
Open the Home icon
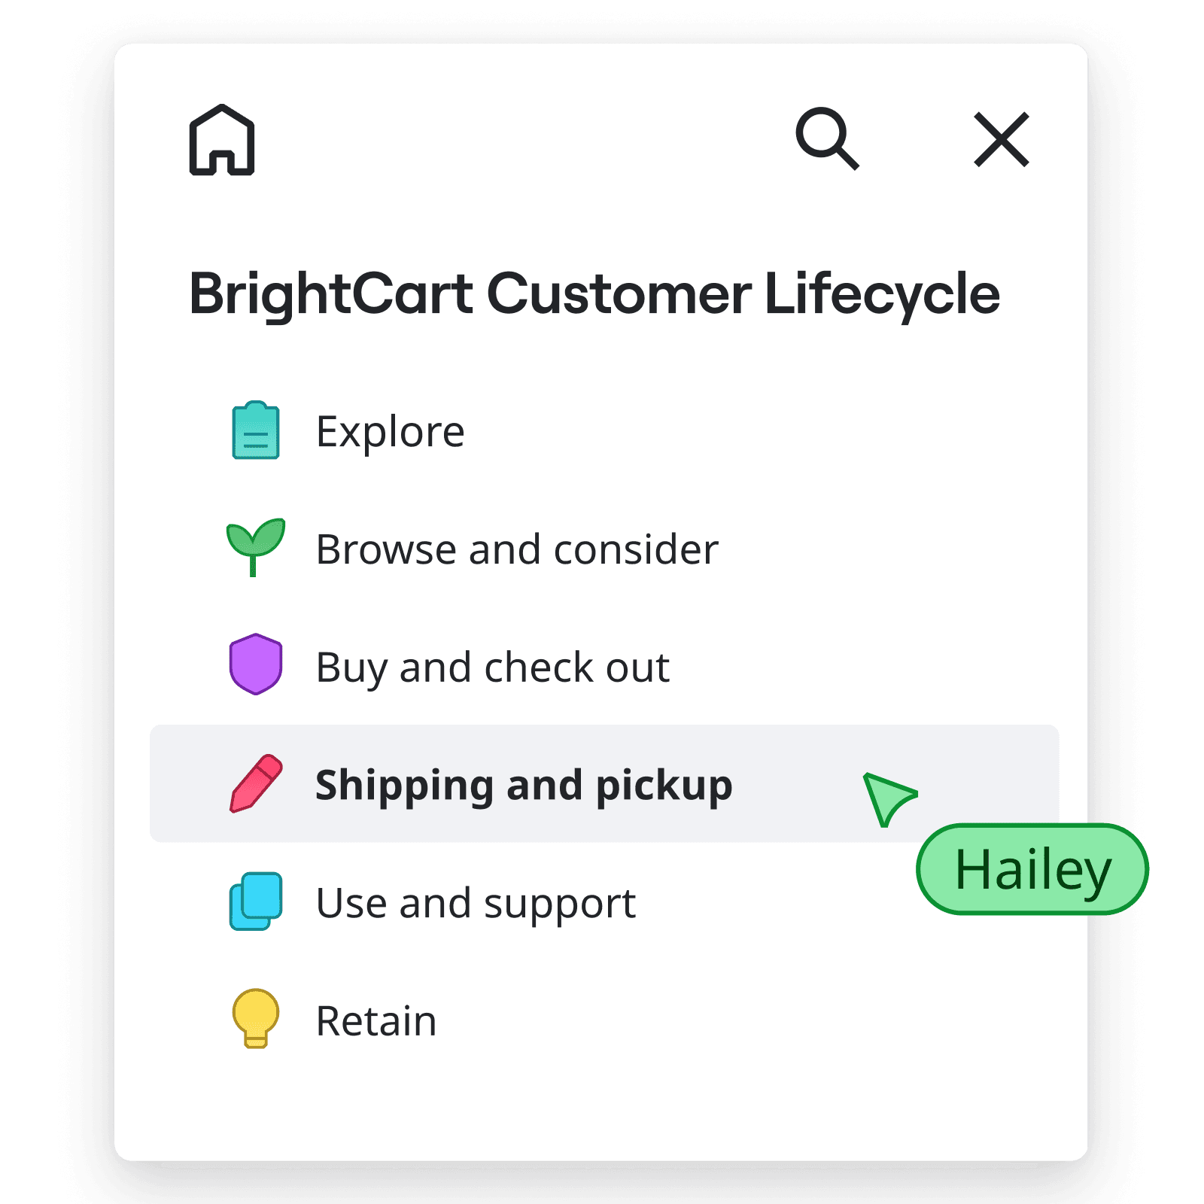tap(222, 140)
